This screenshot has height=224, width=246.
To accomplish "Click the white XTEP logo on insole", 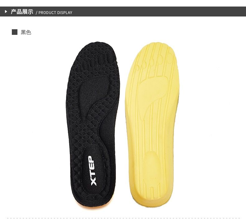I will [92, 170].
